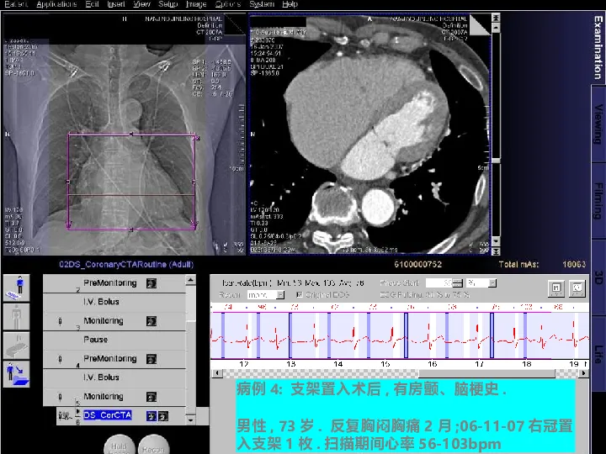Open the Phase Start unit dropdown
Viewport: 606px width, 454px height.
click(x=492, y=283)
